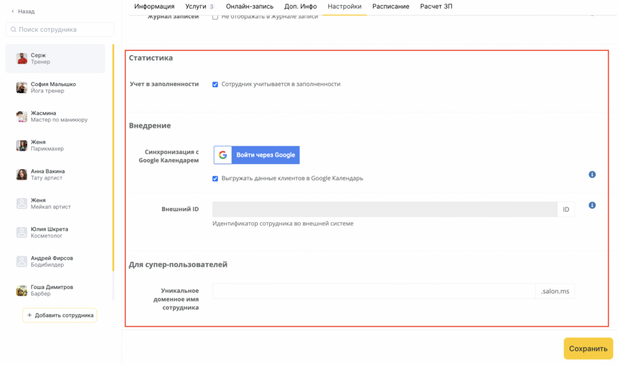Viewport: 618px width, 365px height.
Task: Click placeholder avatar of Андрей Фирсов
Action: pyautogui.click(x=22, y=261)
